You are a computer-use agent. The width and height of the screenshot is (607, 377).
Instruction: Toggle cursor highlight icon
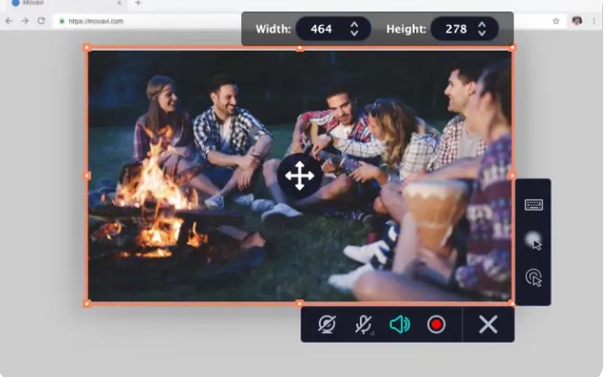(533, 240)
